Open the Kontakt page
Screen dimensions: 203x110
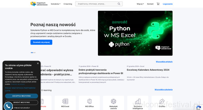[x=150, y=4]
